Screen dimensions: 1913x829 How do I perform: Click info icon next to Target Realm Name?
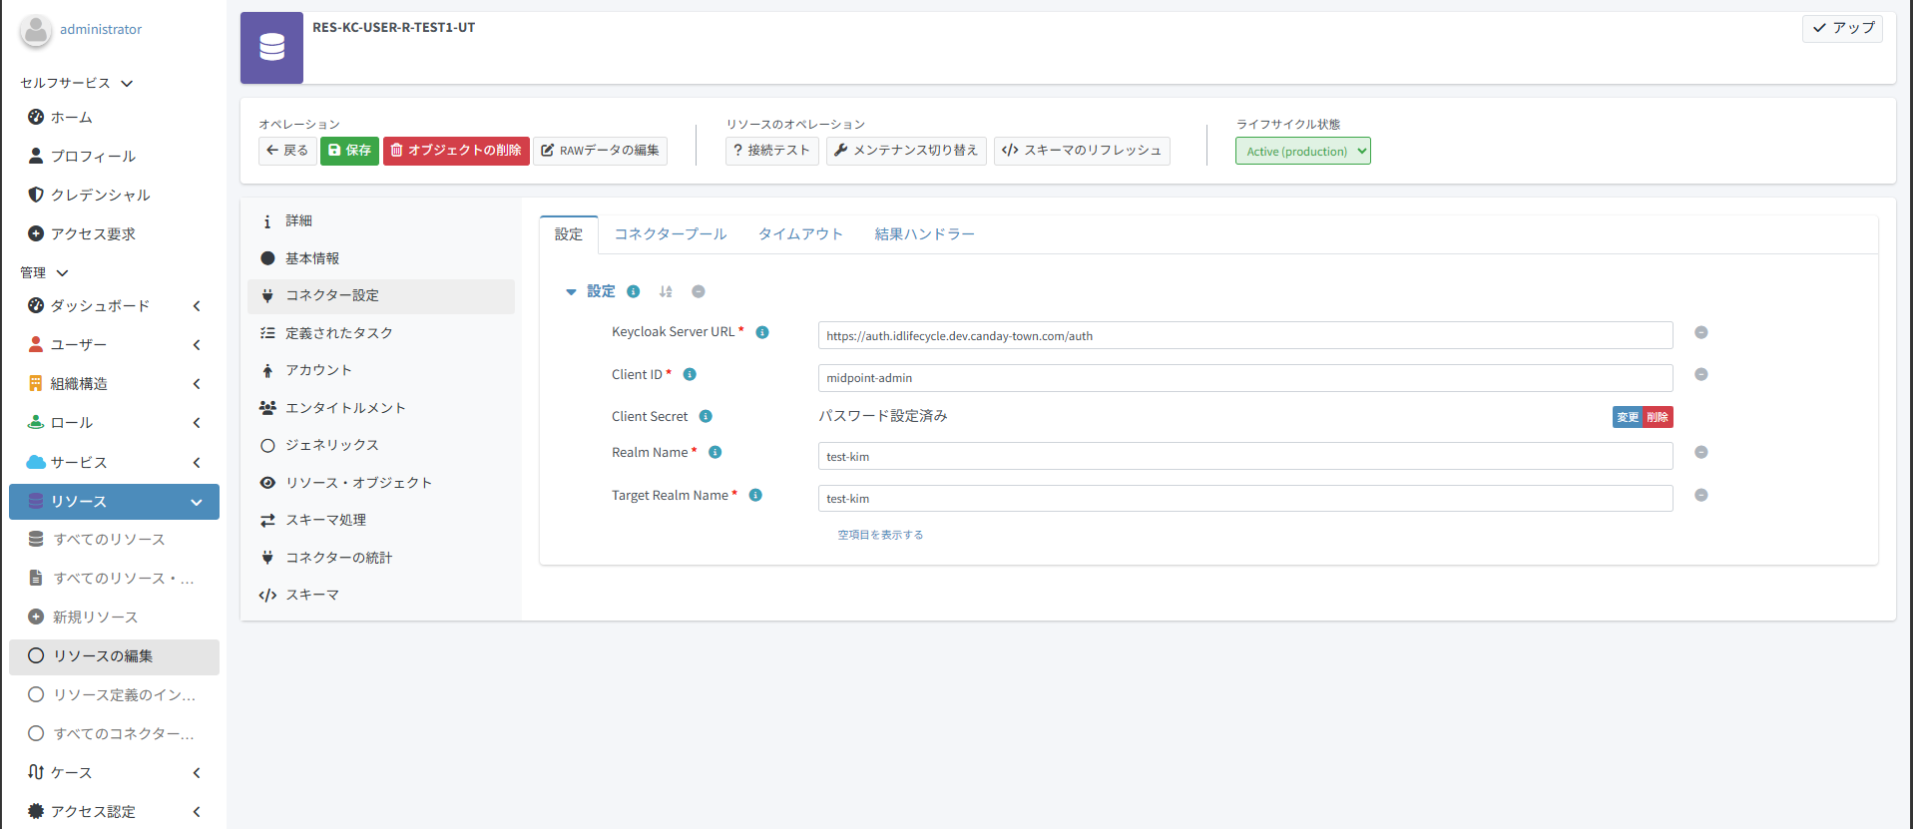[755, 495]
